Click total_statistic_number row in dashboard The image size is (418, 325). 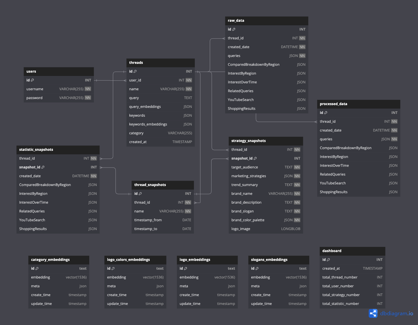pyautogui.click(x=353, y=304)
